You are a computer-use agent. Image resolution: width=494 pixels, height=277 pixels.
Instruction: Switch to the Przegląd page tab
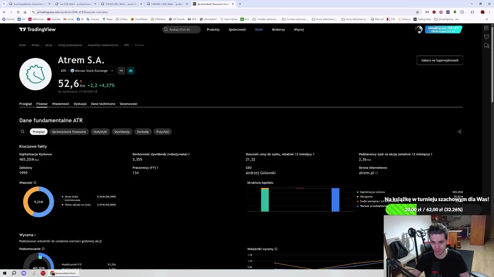[25, 104]
